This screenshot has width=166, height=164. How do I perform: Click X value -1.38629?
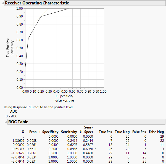(18, 153)
